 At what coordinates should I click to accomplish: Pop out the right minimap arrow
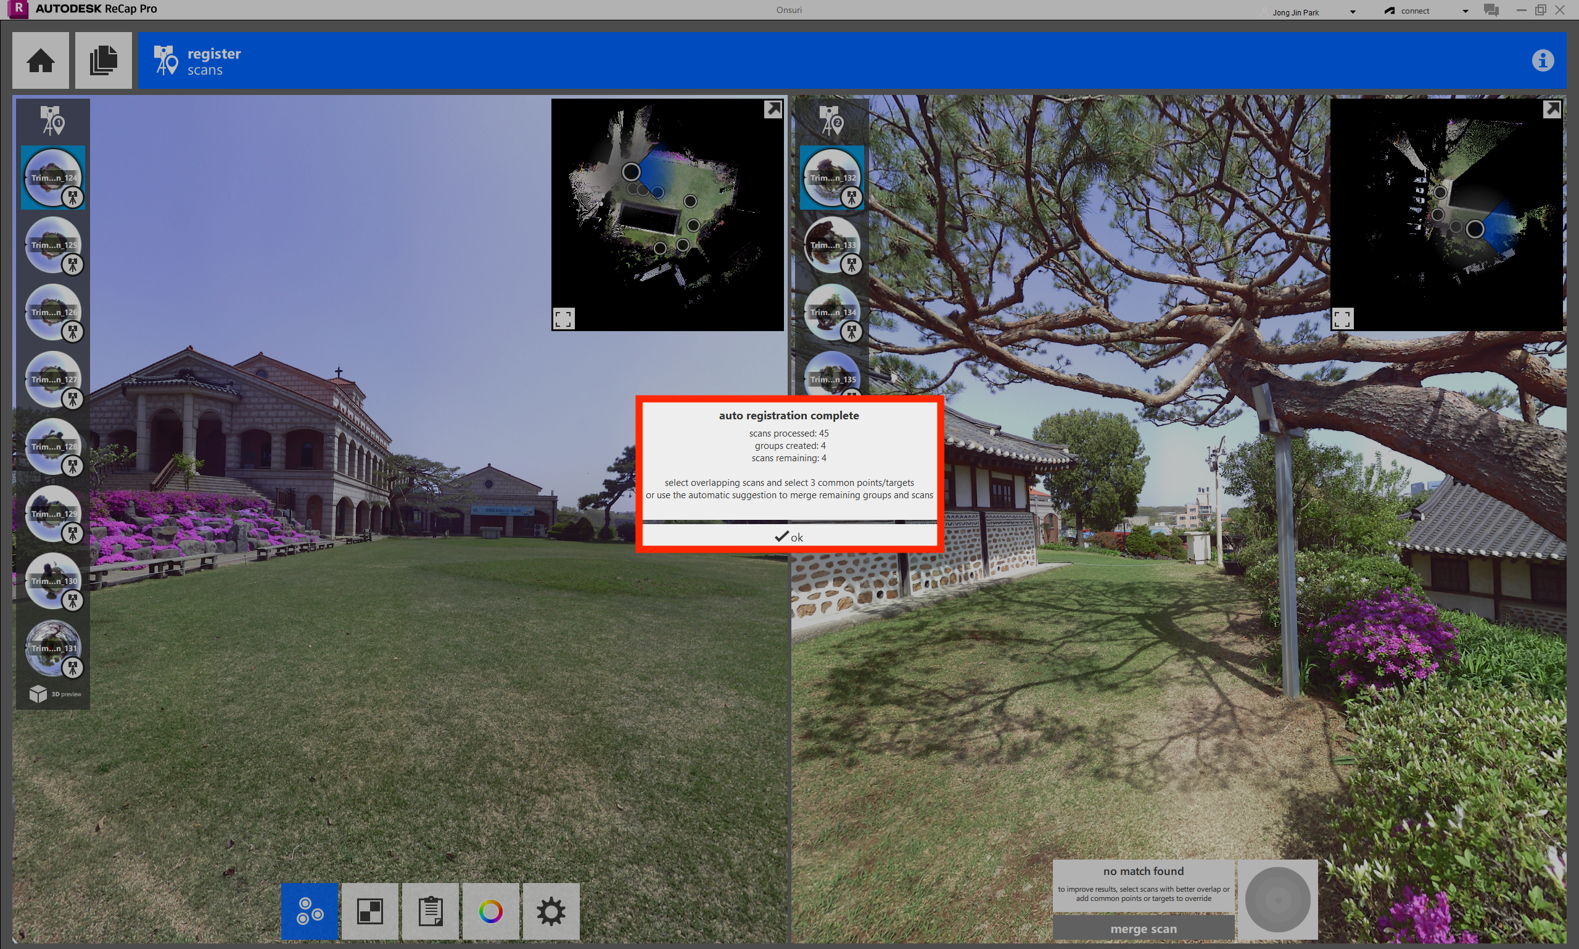pyautogui.click(x=1551, y=109)
